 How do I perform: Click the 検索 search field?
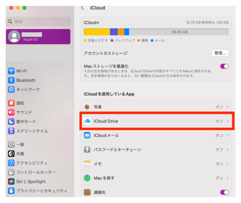[x=38, y=21]
